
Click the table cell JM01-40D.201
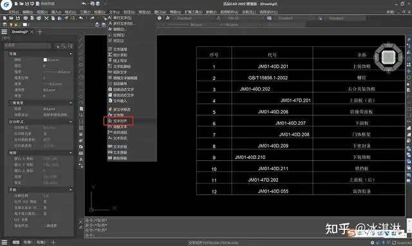tap(273, 66)
